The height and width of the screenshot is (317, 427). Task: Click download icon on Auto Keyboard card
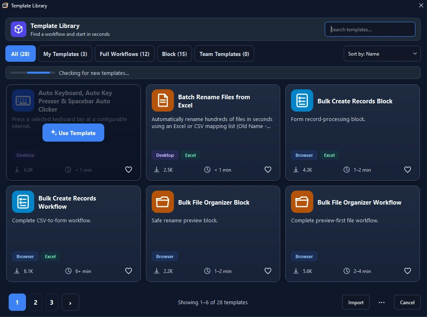click(x=17, y=170)
